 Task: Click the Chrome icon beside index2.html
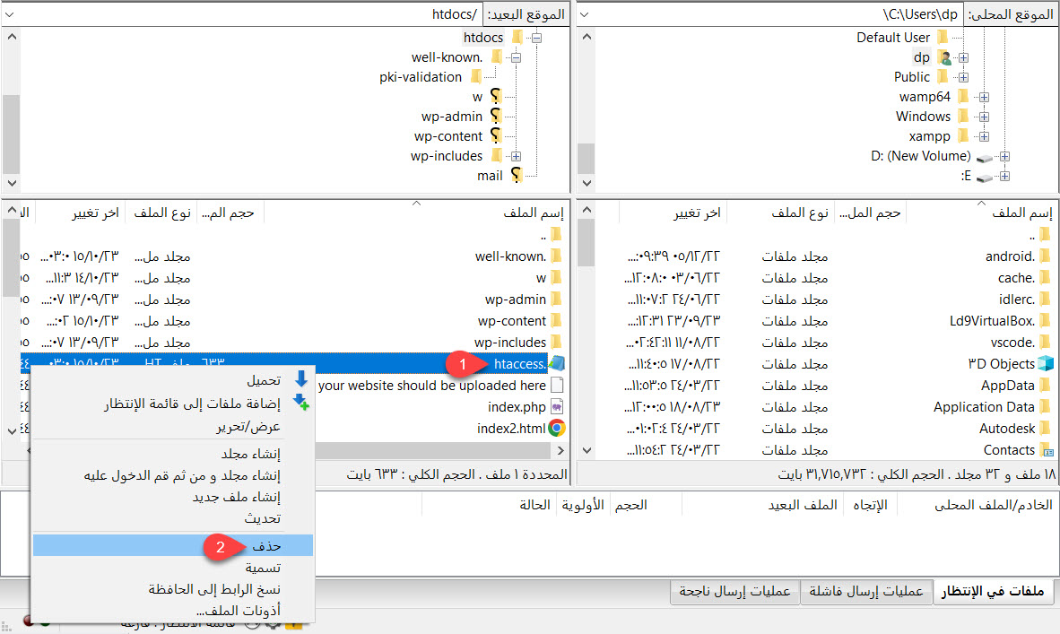pos(557,428)
